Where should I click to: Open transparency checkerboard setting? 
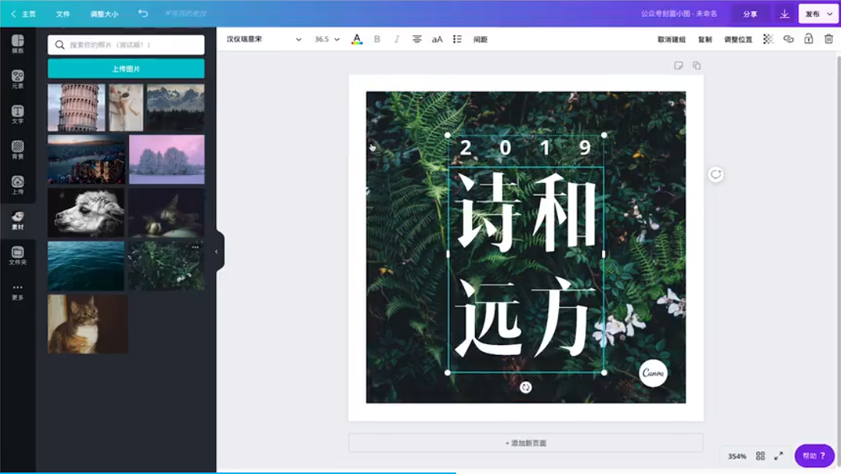point(768,39)
